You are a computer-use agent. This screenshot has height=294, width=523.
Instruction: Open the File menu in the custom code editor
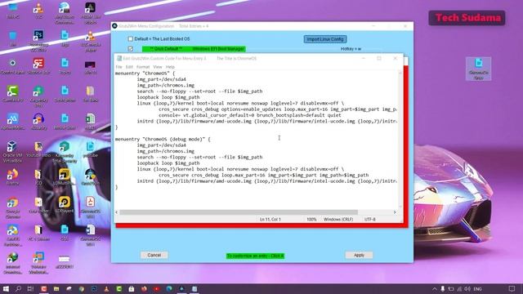pyautogui.click(x=118, y=67)
